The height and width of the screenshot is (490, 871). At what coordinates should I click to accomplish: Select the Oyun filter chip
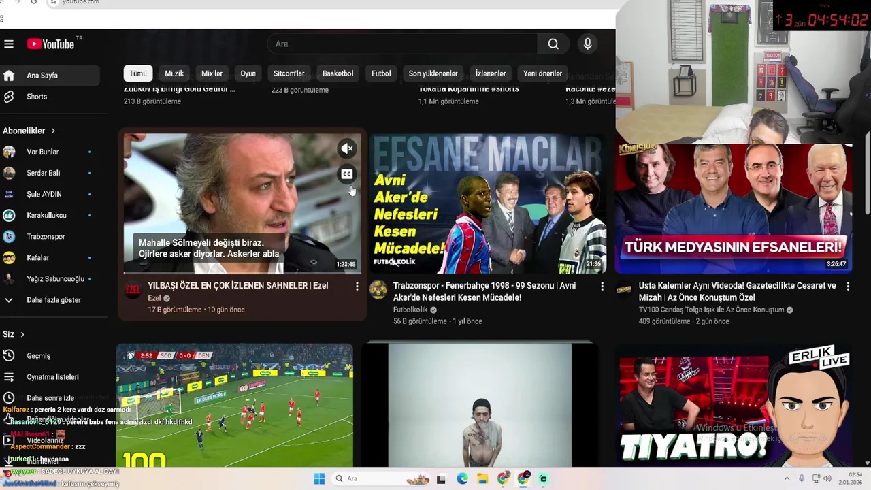248,73
